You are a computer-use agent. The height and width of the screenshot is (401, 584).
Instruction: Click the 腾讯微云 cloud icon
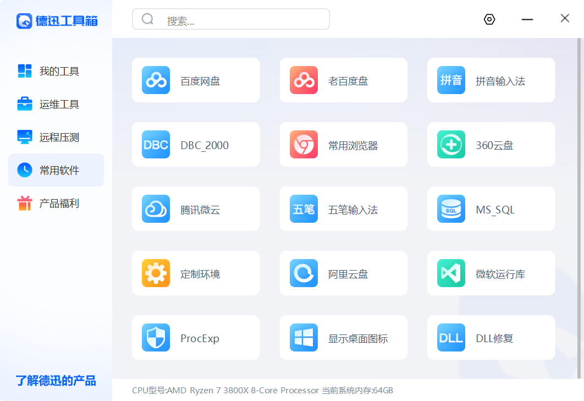pyautogui.click(x=156, y=208)
